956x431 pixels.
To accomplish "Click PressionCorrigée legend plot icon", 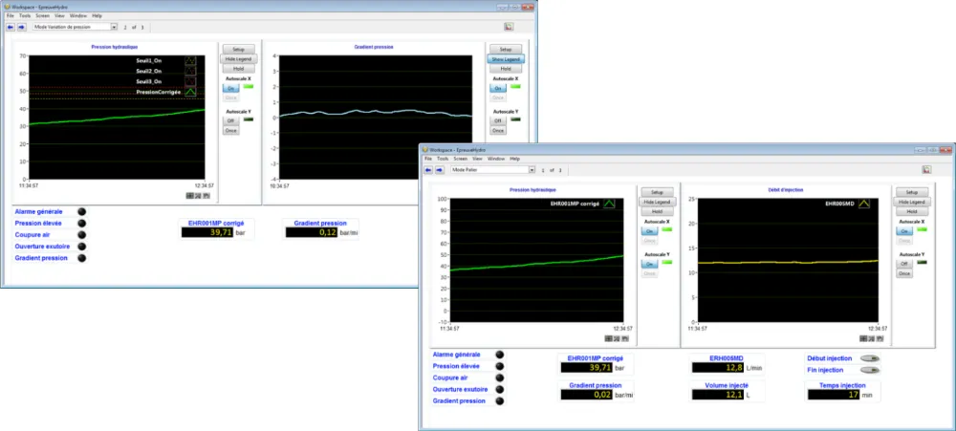I will coord(191,92).
